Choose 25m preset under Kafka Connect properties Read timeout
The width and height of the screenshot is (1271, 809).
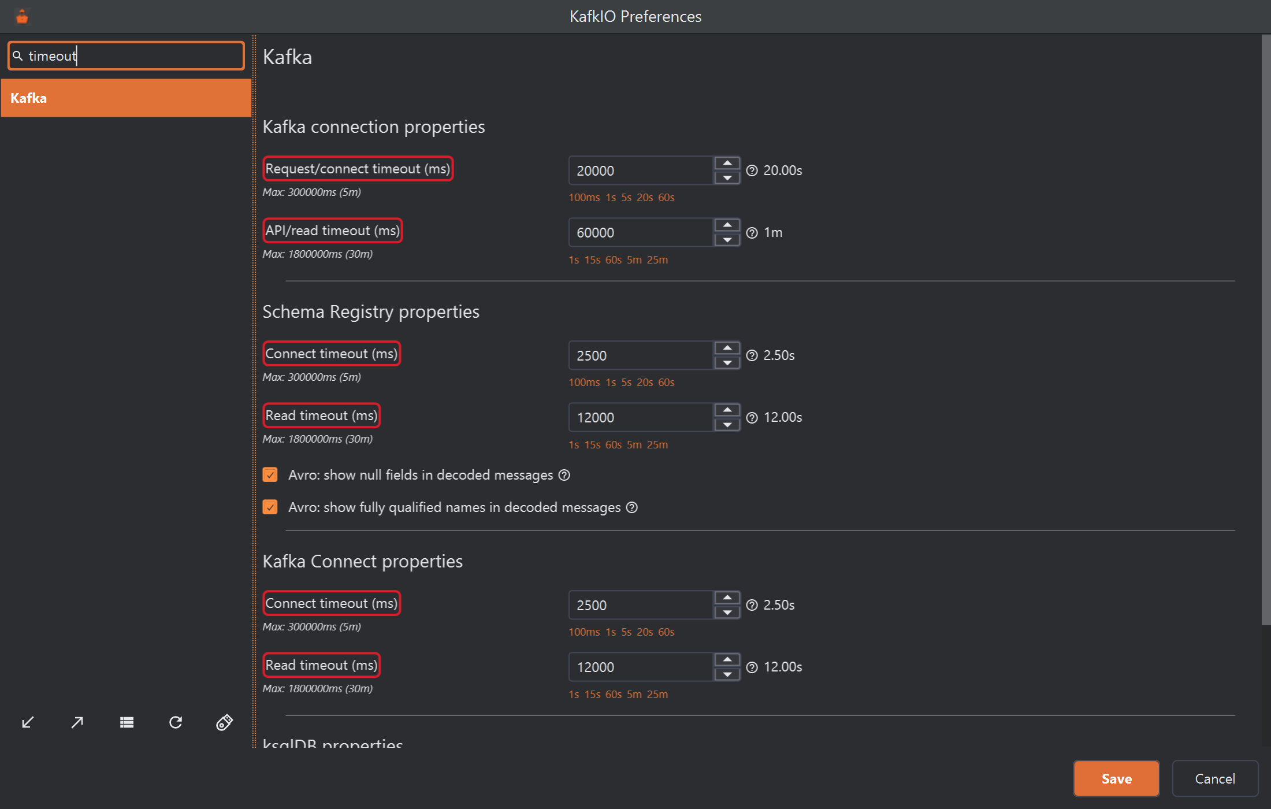pos(657,695)
